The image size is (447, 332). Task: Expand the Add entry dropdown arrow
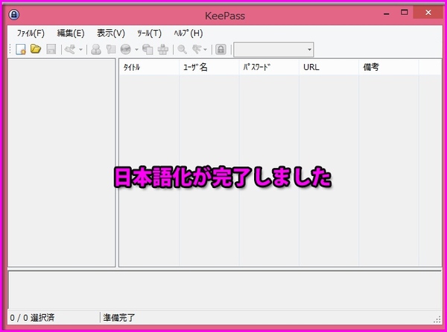80,50
